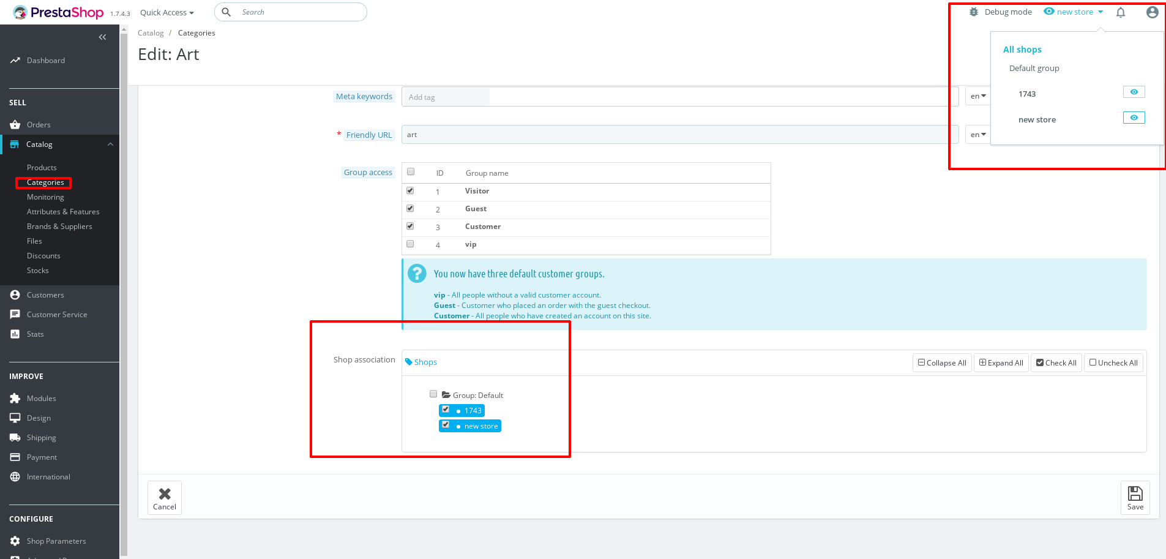The width and height of the screenshot is (1166, 559).
Task: Click the Design monitor icon
Action: (15, 418)
